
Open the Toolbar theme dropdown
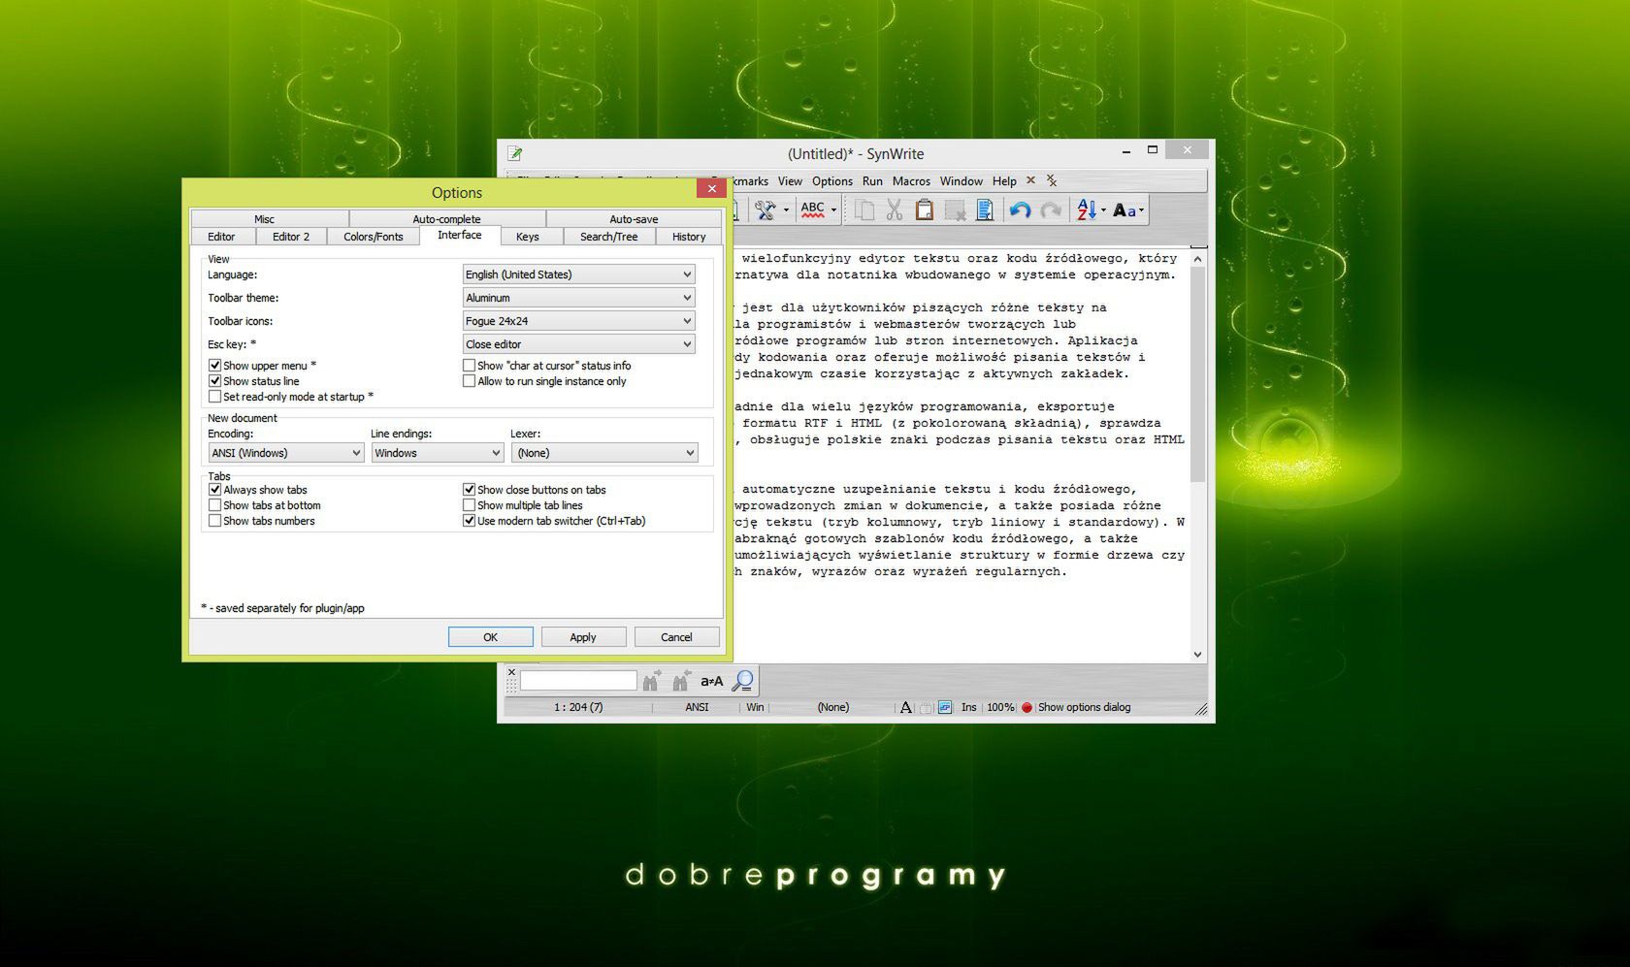(x=578, y=298)
